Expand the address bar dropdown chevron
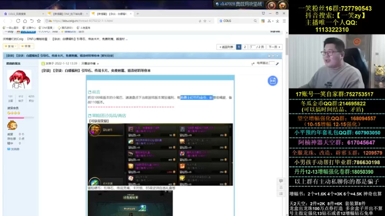 tap(210, 21)
